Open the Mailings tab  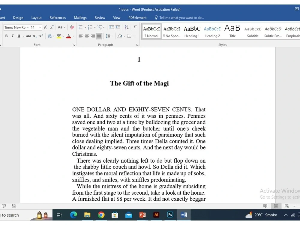(x=80, y=18)
